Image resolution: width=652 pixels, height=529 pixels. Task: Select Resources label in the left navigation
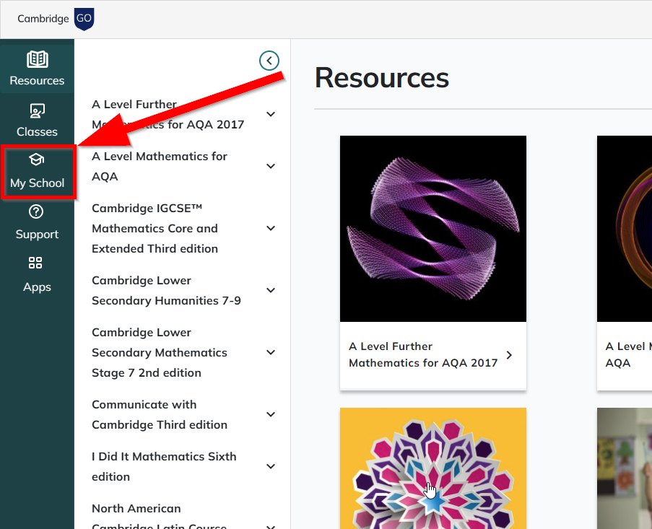click(x=37, y=81)
